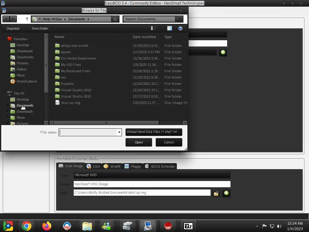
Task: Go forward with the dialog's forward arrow
Action: [13, 19]
